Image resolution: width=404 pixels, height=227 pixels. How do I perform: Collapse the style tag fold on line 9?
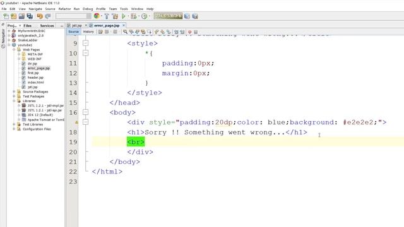(x=86, y=44)
